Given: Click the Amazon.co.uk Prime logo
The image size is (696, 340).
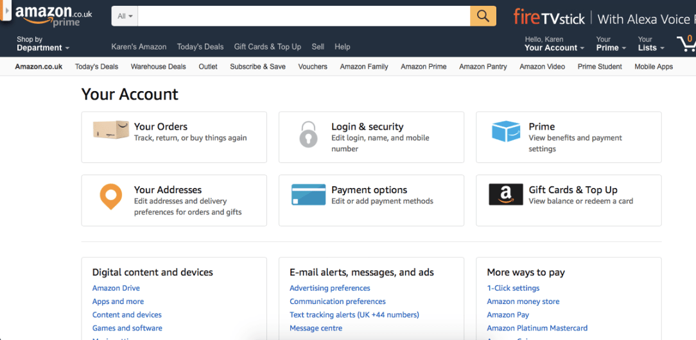Looking at the screenshot, I should pos(54,16).
